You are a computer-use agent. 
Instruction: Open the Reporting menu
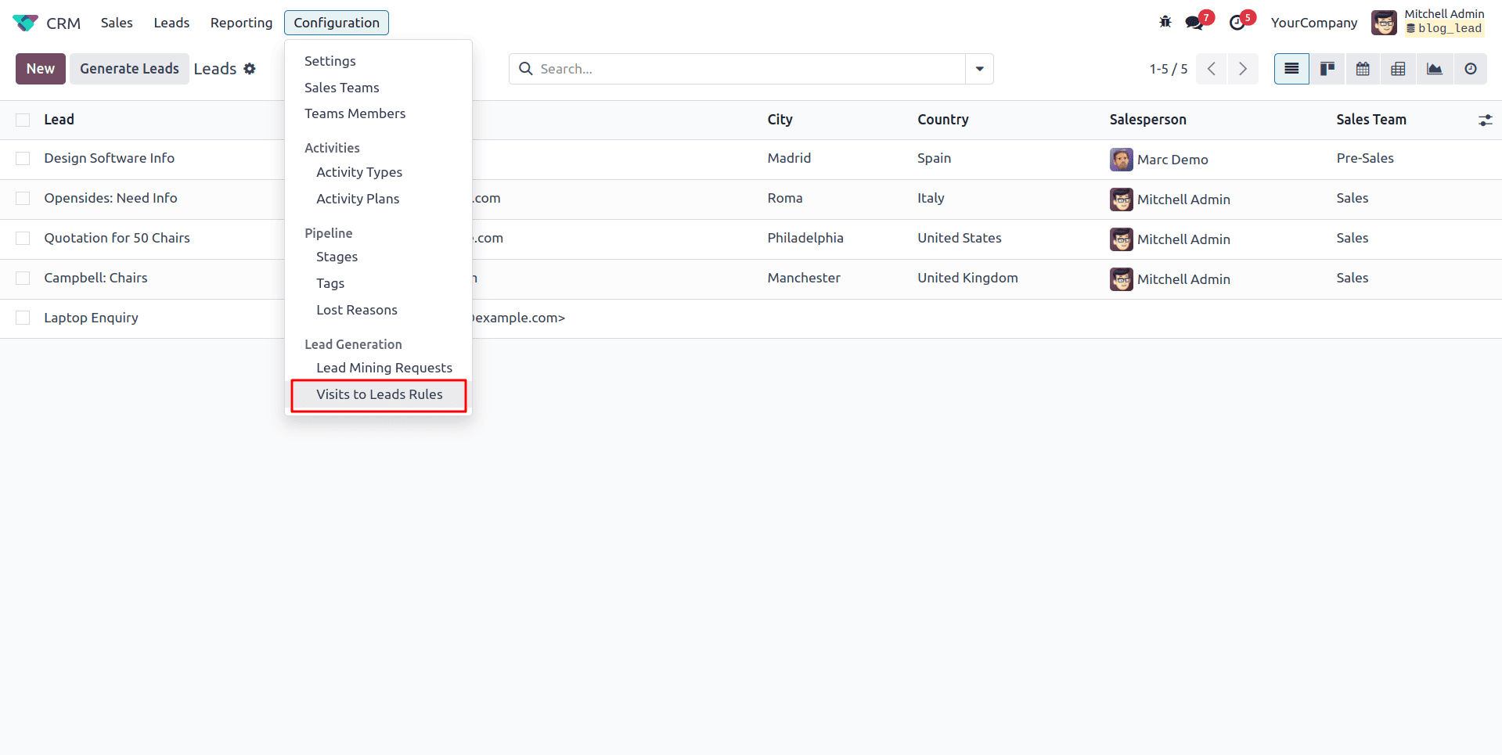(241, 23)
